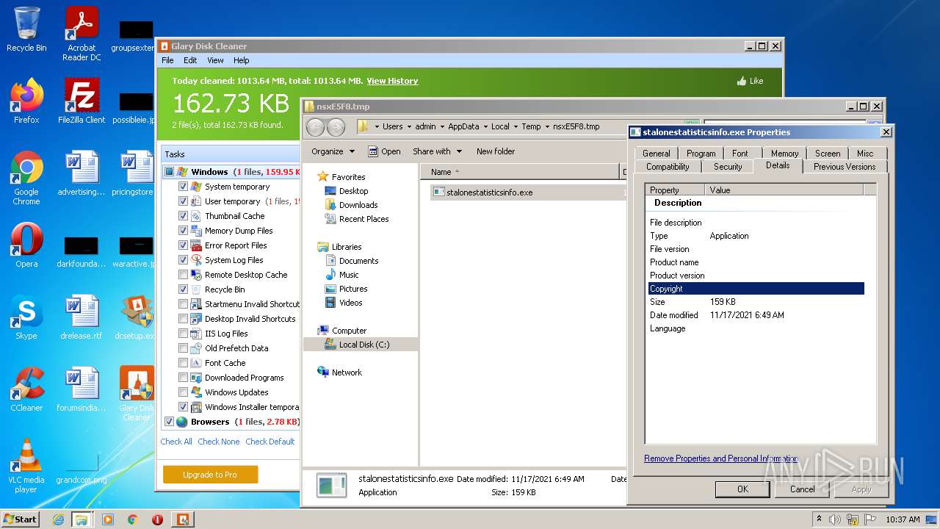Click New folder in Explorer toolbar
The height and width of the screenshot is (529, 940).
click(496, 151)
